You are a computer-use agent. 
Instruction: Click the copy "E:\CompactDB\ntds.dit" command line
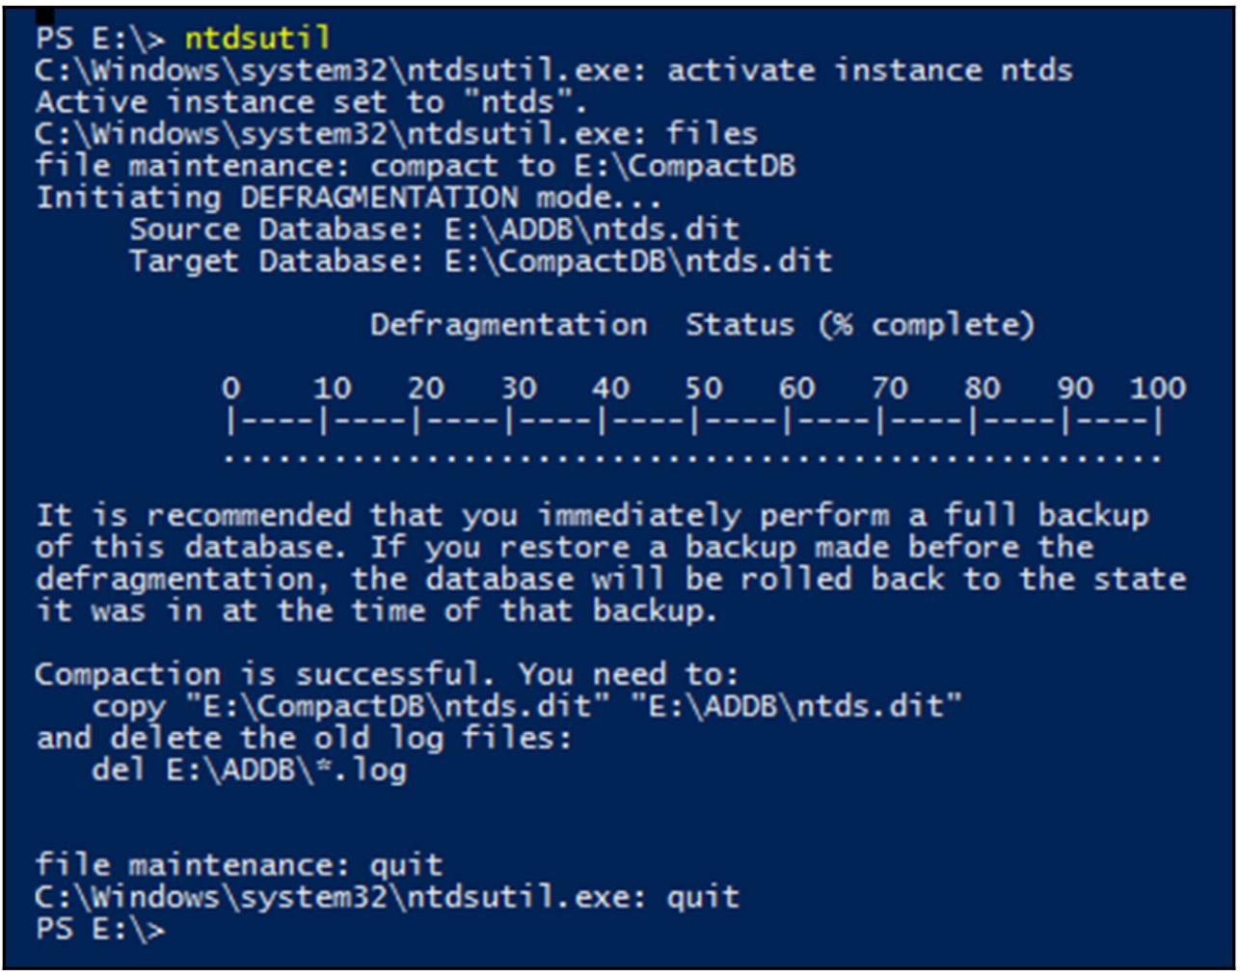526,706
